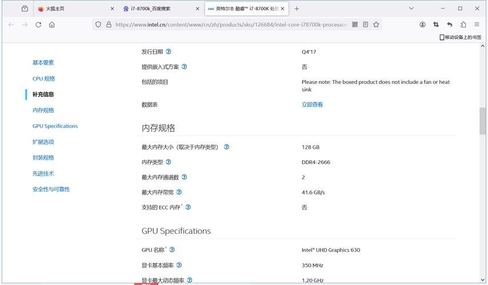Click the GPU Specifications section heading
The height and width of the screenshot is (285, 488).
pyautogui.click(x=176, y=231)
